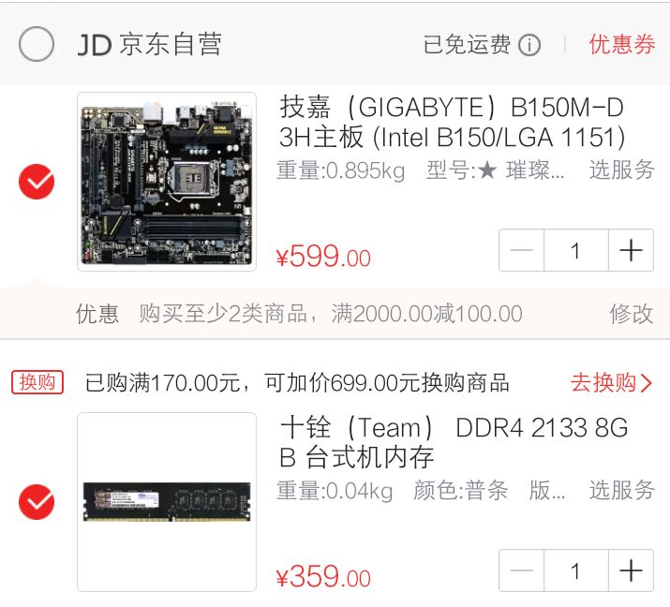Open GIGABYTE motherboard product thumbnail

coord(167,182)
